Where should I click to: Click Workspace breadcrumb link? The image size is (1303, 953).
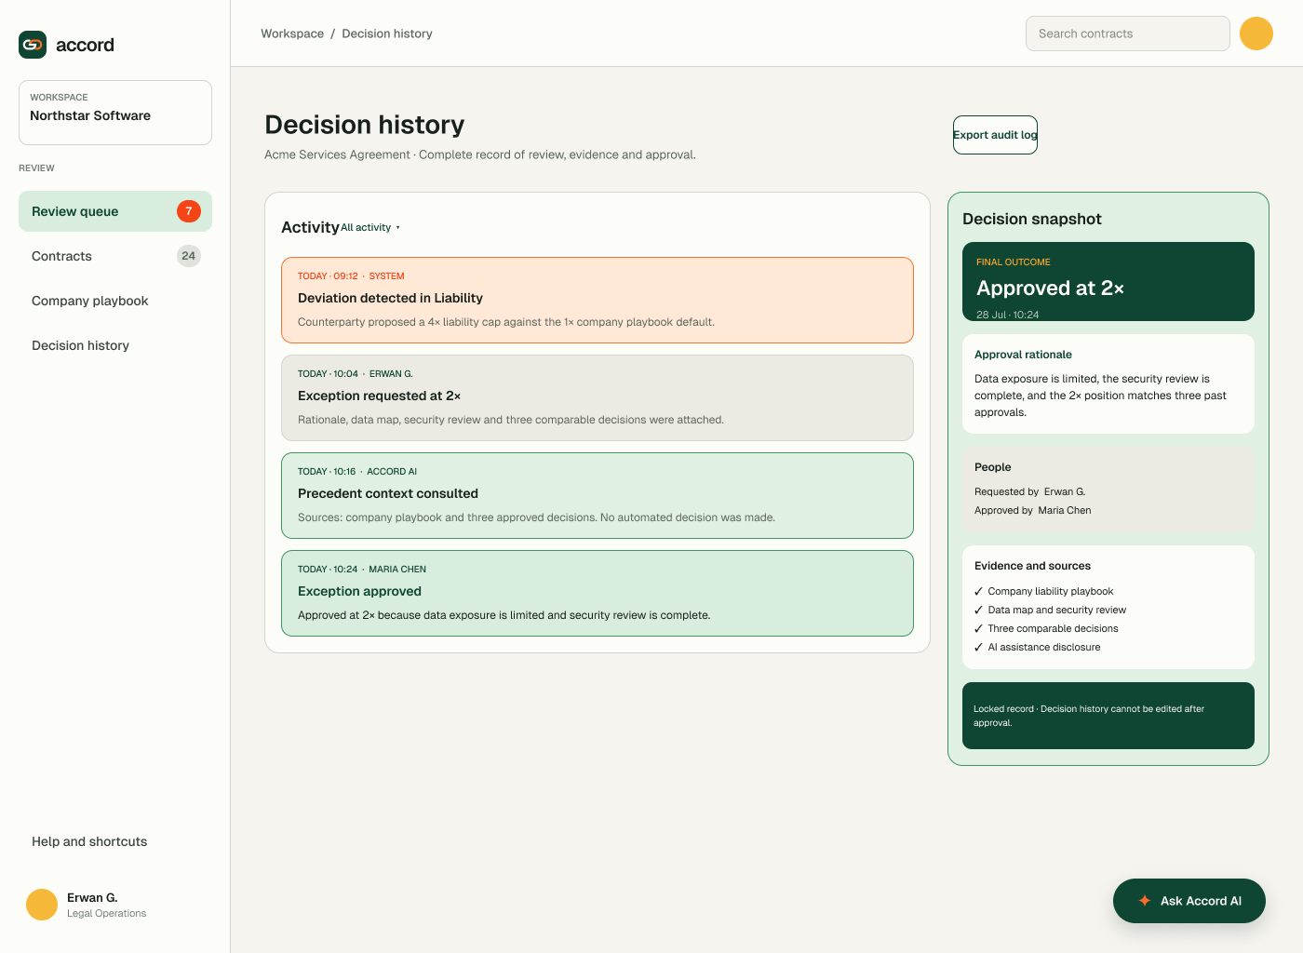click(292, 34)
